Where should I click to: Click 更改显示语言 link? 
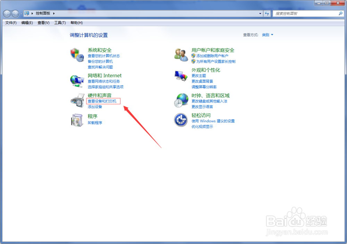202,107
